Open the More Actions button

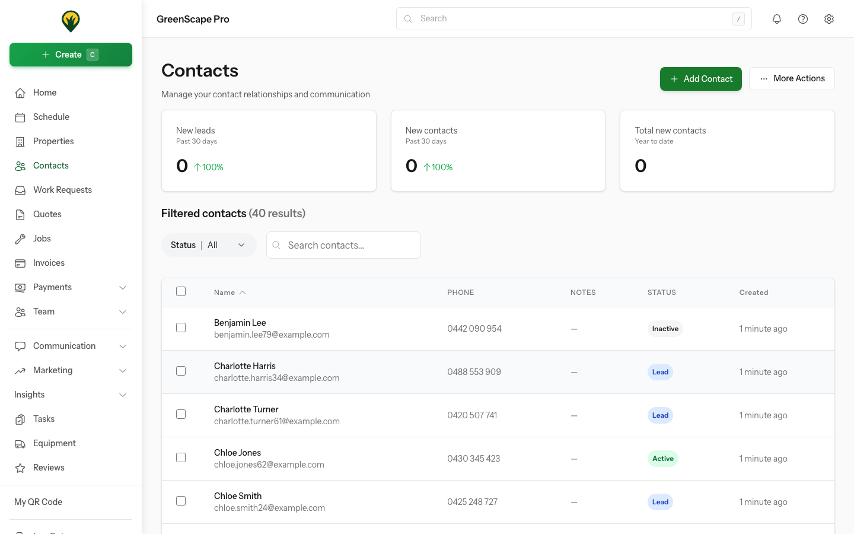792,78
